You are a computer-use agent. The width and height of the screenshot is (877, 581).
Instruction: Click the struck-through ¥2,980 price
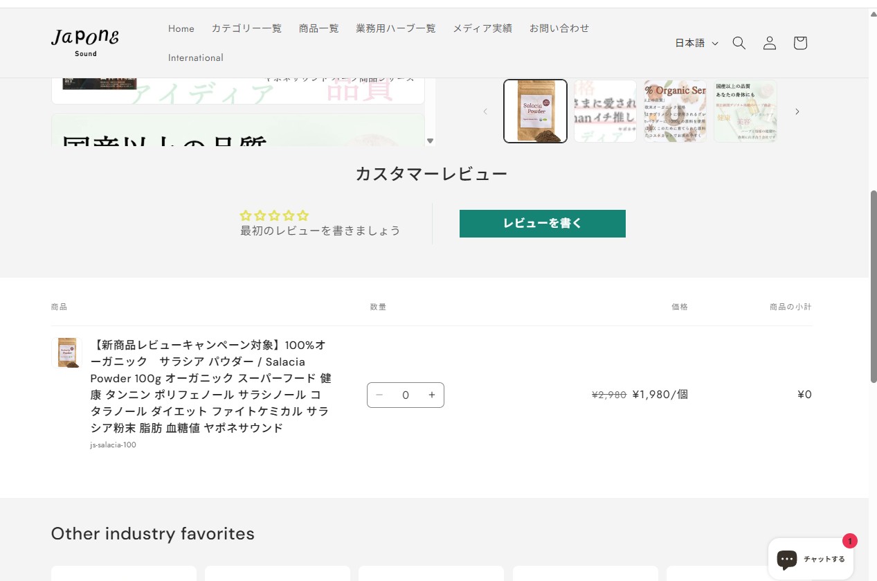[x=609, y=395]
